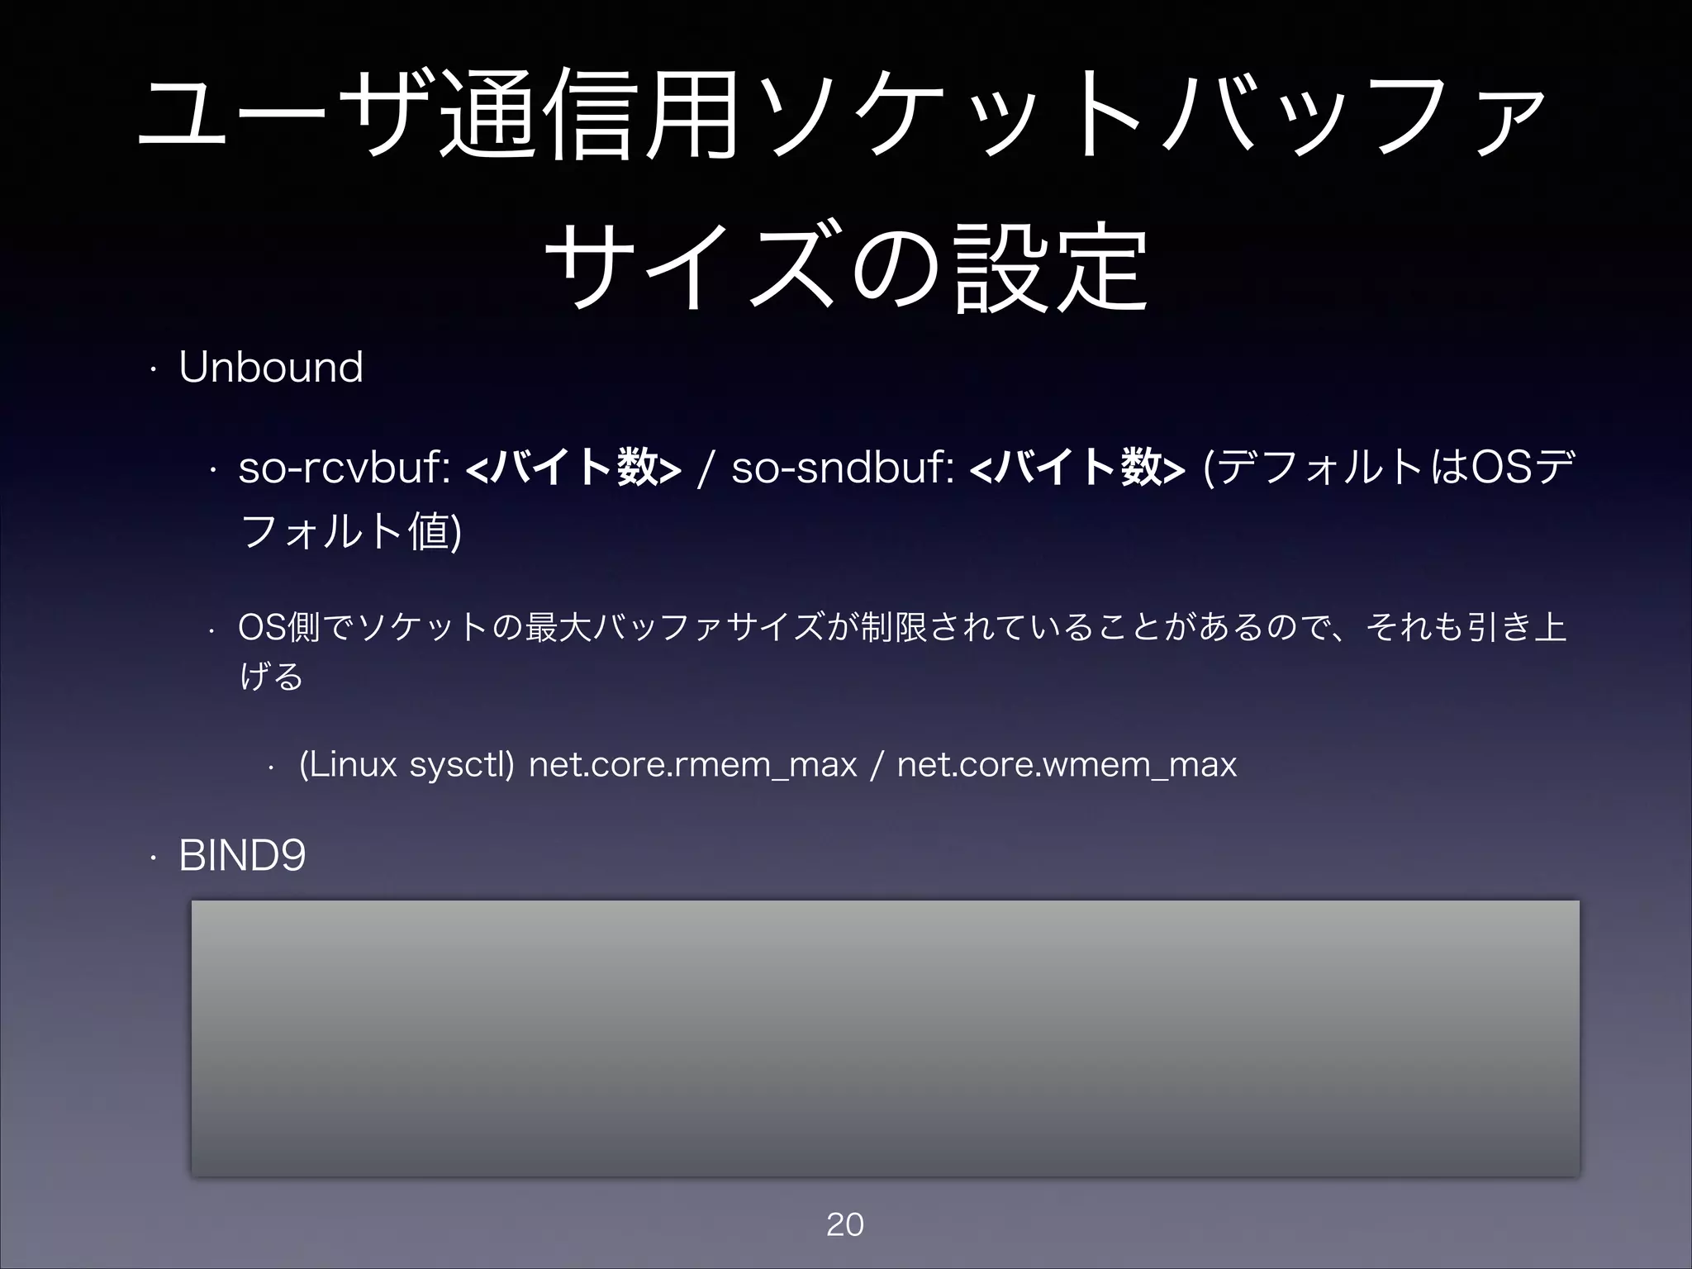Click the slide title ユーザ通信用ソケットバッファ
Viewport: 1692px width, 1269px height.
coord(843,113)
